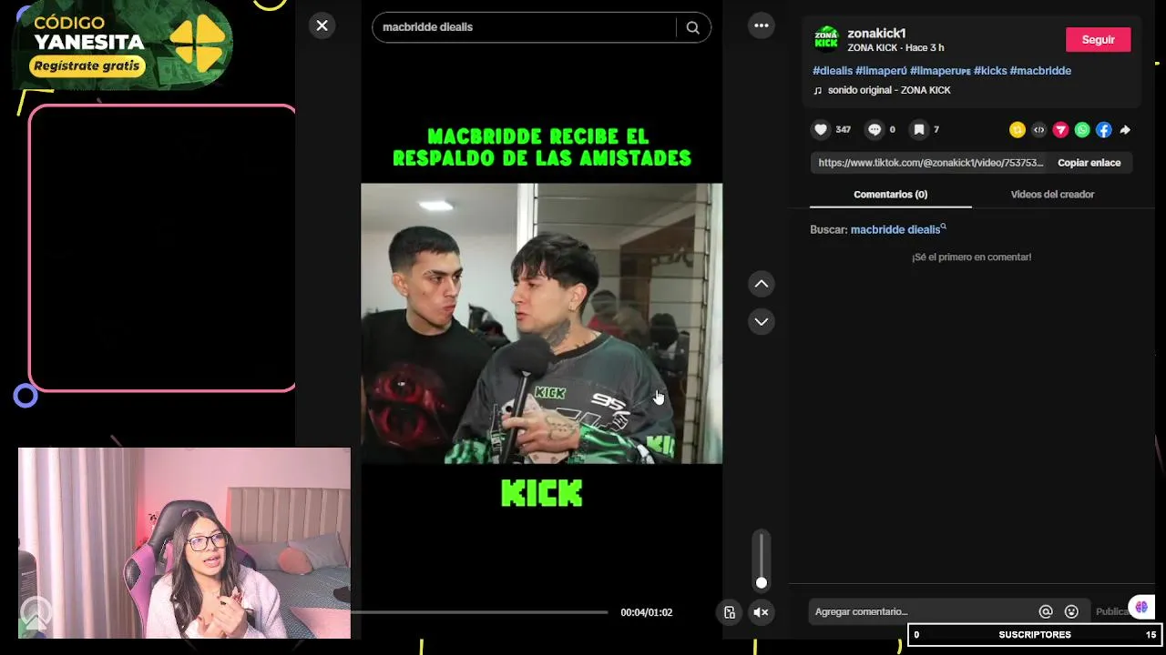The width and height of the screenshot is (1166, 655).
Task: Follow zonakick1 with Seguir button
Action: click(x=1098, y=39)
